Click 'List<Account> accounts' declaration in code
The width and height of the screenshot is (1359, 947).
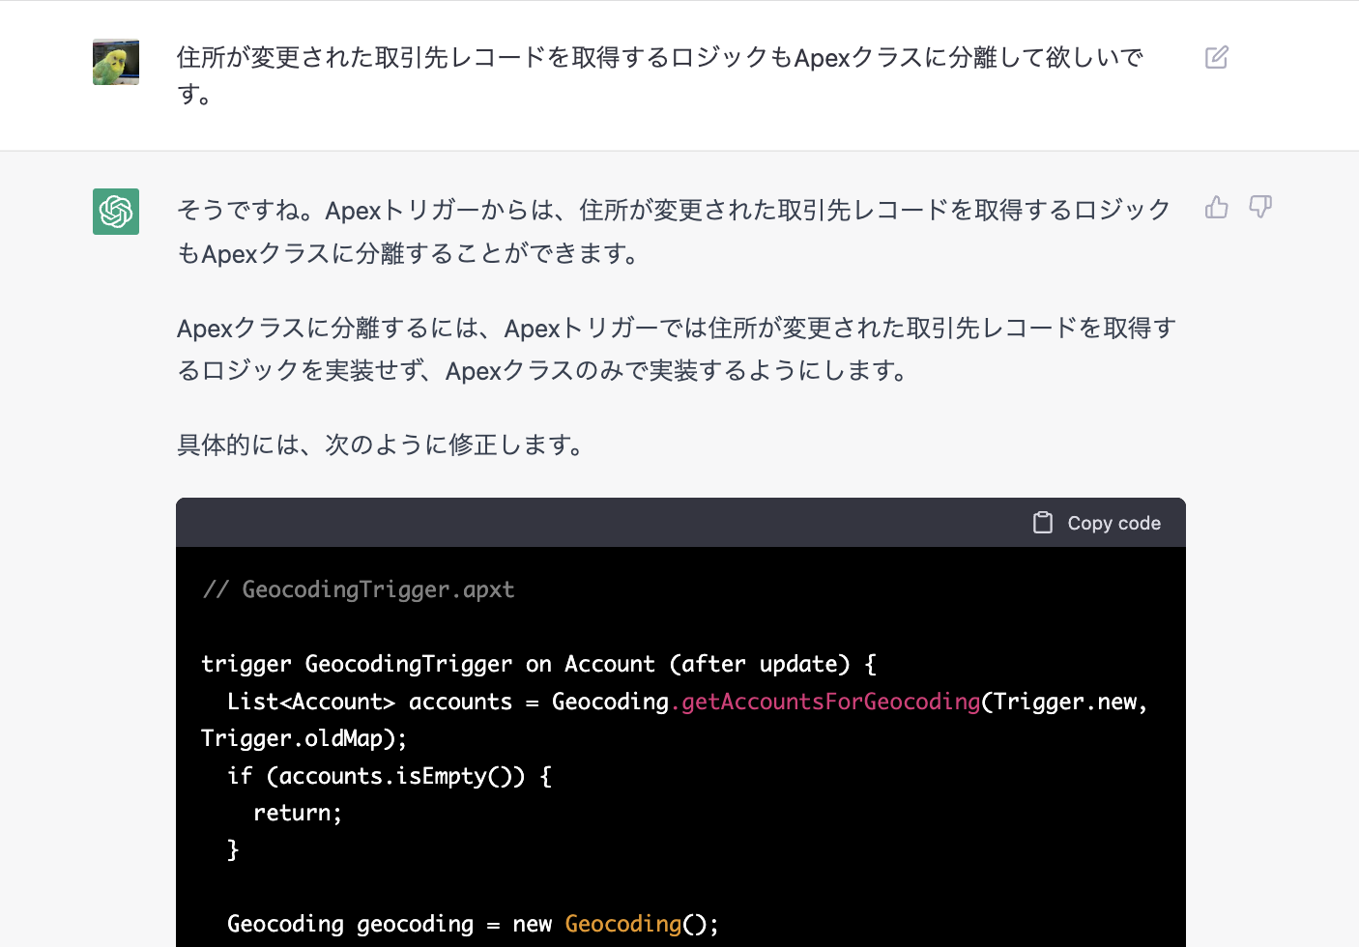coord(369,702)
